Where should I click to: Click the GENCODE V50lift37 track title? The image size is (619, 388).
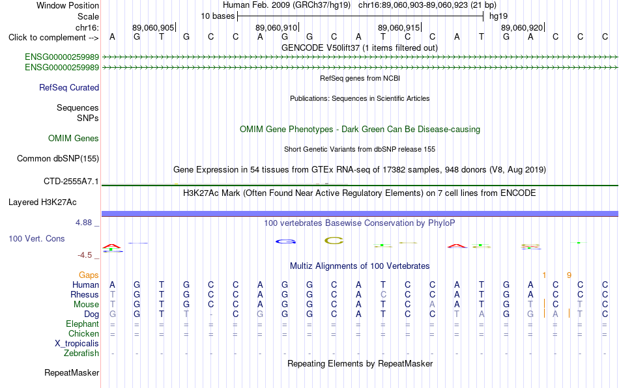tap(359, 48)
